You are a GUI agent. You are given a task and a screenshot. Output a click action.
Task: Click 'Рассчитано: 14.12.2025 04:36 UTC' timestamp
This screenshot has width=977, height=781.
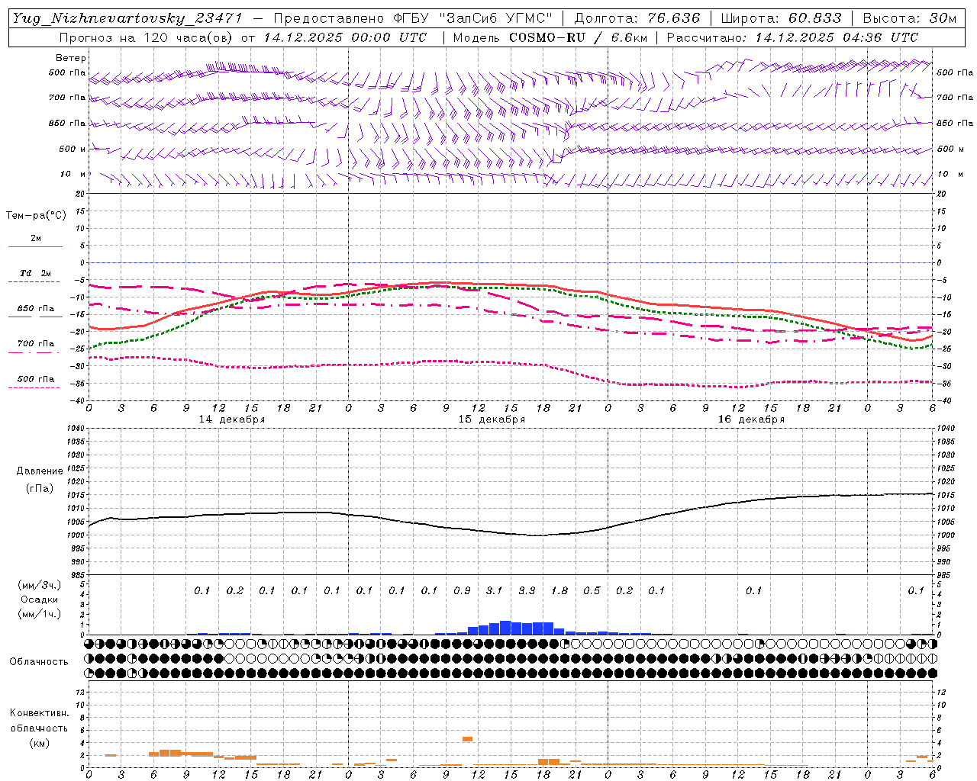tap(792, 37)
